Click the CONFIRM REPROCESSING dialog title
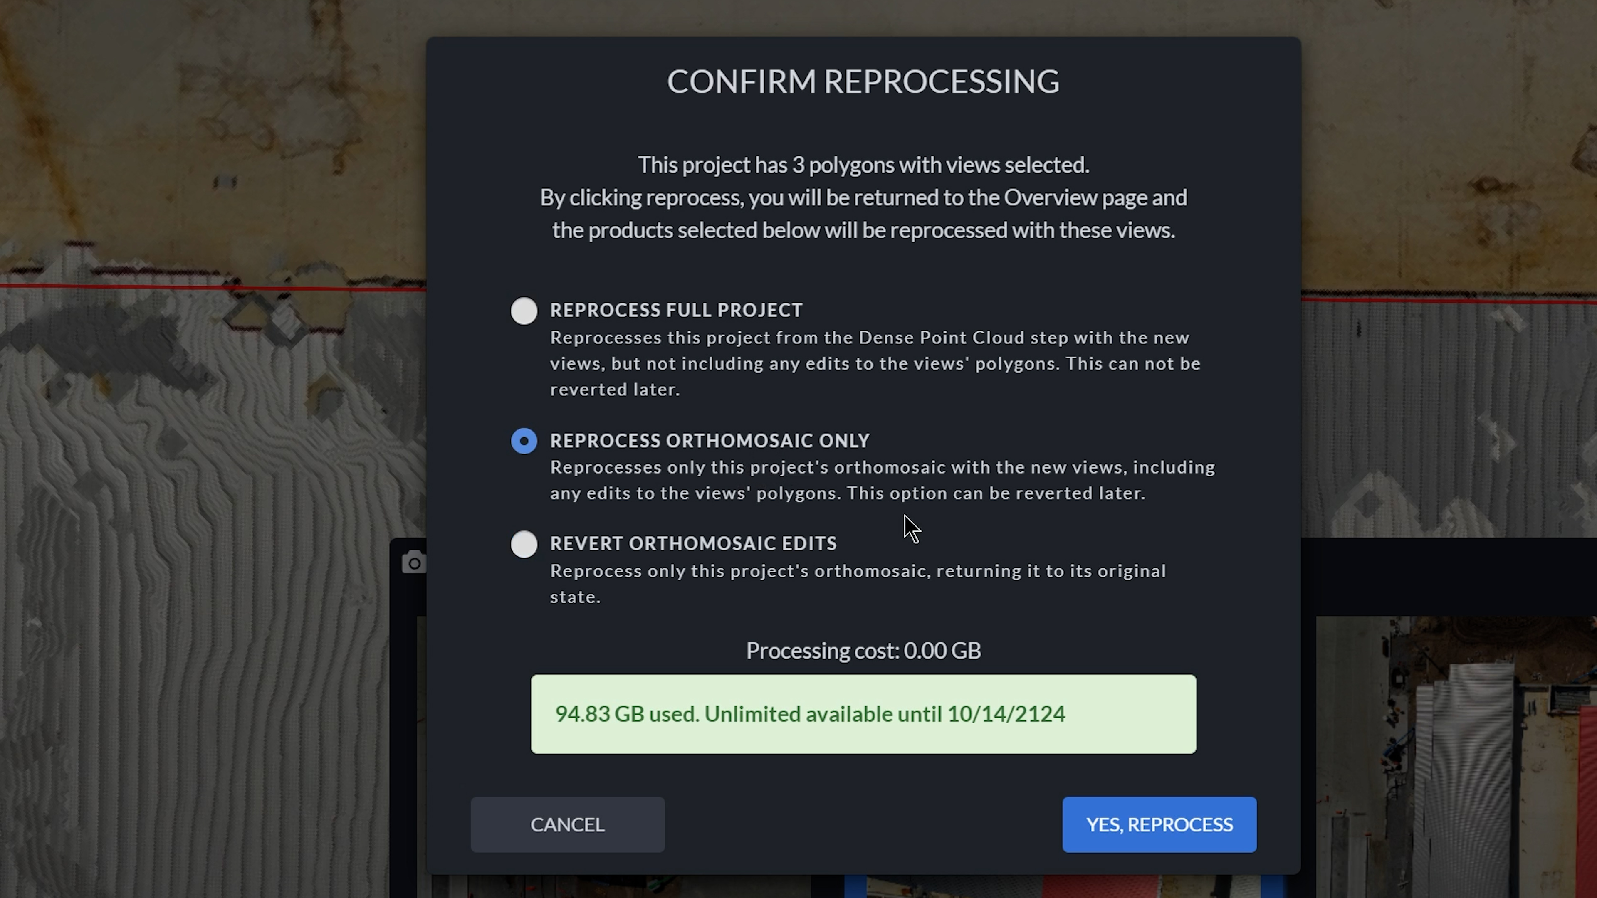The width and height of the screenshot is (1597, 898). pyautogui.click(x=863, y=81)
